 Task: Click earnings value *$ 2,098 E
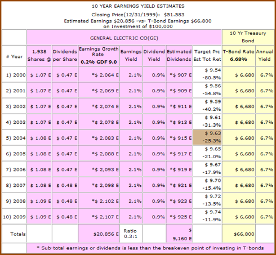[x=105, y=185]
